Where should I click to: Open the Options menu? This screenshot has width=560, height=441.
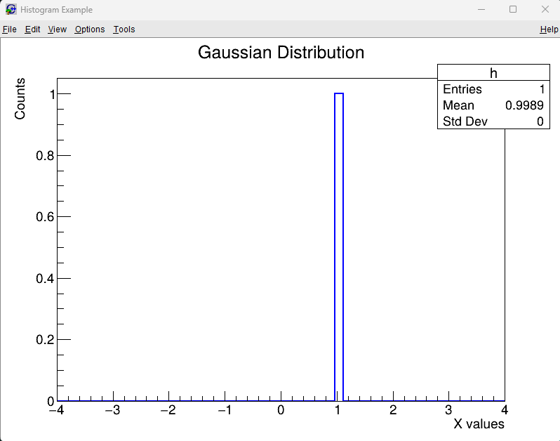tap(90, 29)
